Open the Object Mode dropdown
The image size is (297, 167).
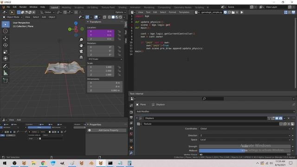tap(13, 17)
